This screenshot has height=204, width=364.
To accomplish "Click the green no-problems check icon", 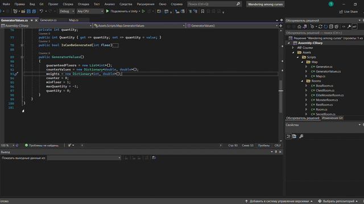I will point(26,145).
